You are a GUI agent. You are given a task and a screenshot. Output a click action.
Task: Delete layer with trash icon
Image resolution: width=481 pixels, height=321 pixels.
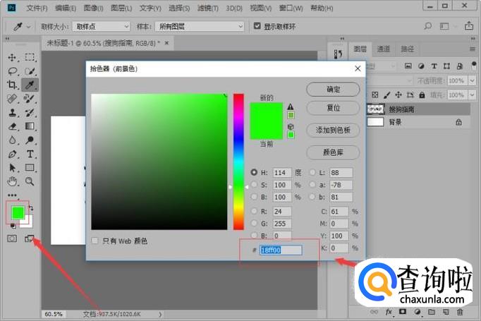(x=460, y=312)
